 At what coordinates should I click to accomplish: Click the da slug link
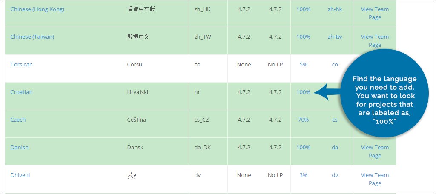(335, 147)
